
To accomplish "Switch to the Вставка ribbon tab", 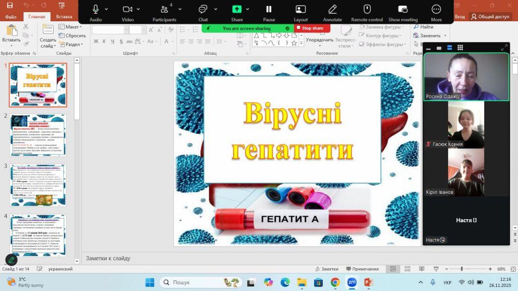I will click(x=64, y=17).
